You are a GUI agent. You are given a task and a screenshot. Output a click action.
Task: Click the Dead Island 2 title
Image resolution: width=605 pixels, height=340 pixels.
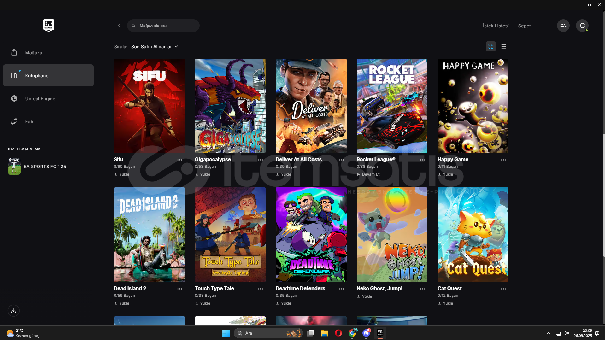point(130,288)
